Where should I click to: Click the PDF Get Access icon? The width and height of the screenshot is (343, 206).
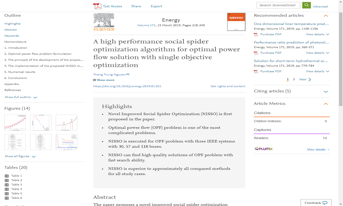[97, 6]
